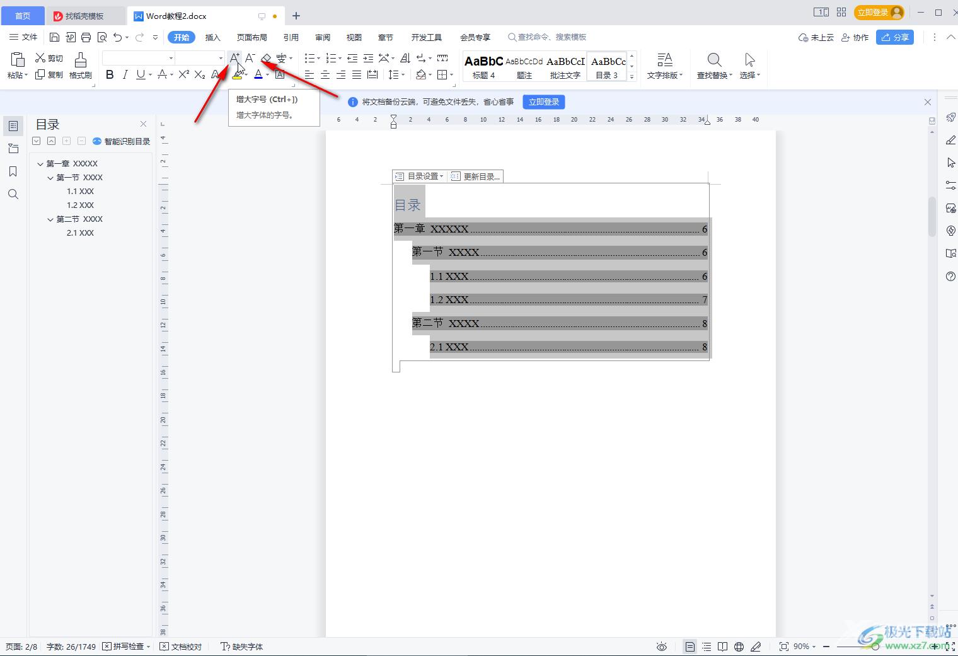The width and height of the screenshot is (958, 656).
Task: Undo the last action
Action: click(x=118, y=37)
